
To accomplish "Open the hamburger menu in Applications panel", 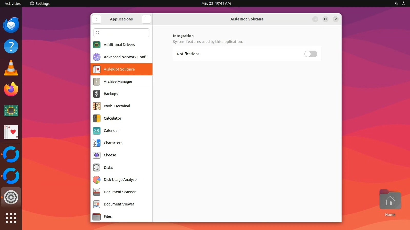I will (146, 19).
